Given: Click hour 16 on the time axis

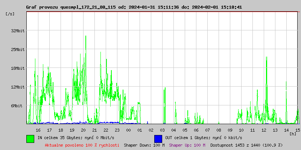Looking at the screenshot, I should (38, 130).
